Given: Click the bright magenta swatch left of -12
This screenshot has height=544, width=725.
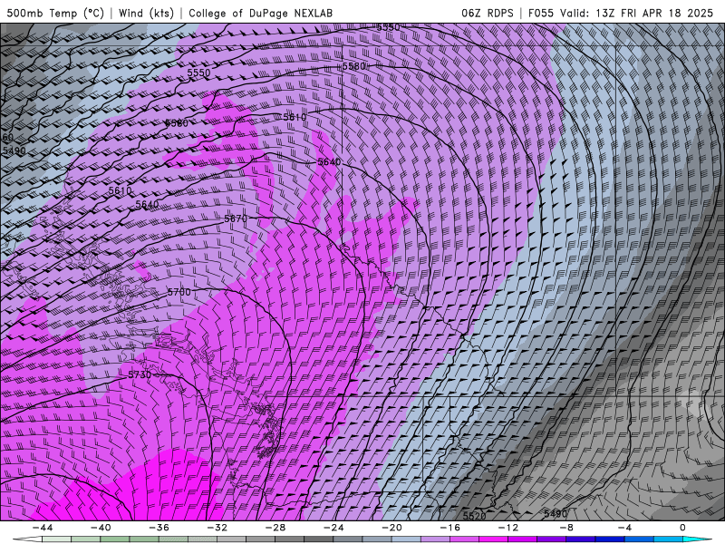Looking at the screenshot, I should [x=493, y=539].
